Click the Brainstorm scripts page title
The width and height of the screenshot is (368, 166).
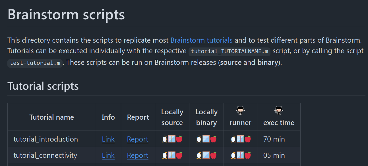pos(66,14)
